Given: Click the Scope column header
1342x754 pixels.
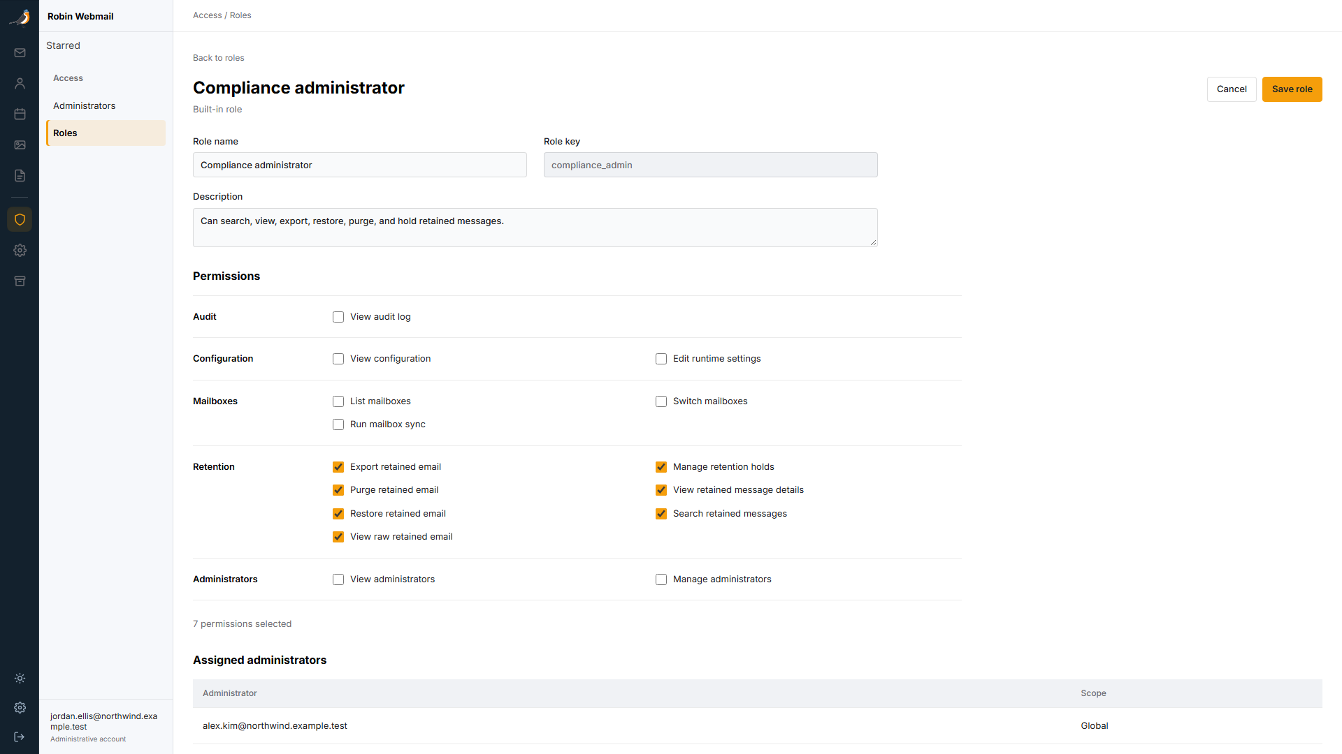Looking at the screenshot, I should click(1093, 693).
